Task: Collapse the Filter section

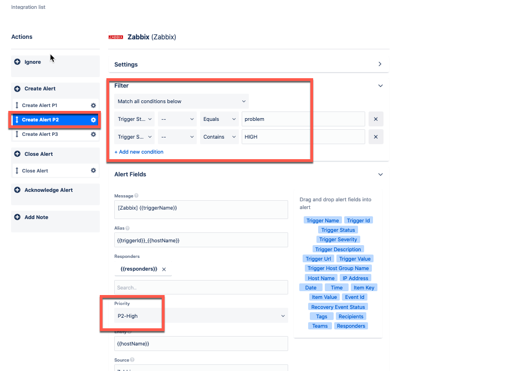Action: point(380,86)
